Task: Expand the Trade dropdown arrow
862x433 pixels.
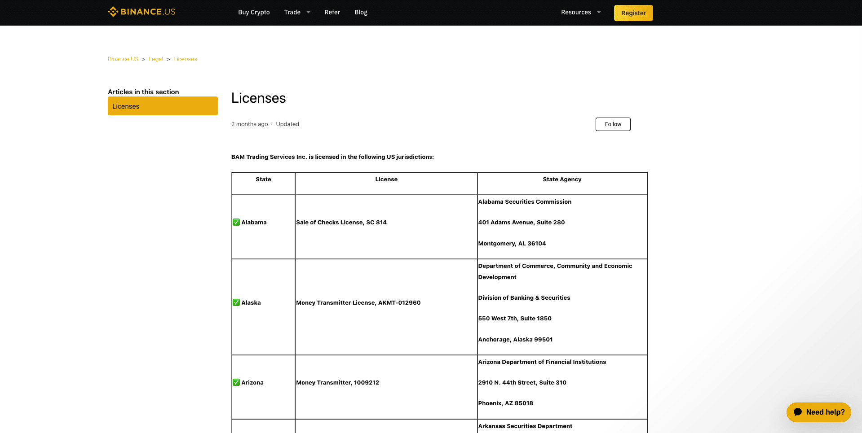Action: (308, 12)
